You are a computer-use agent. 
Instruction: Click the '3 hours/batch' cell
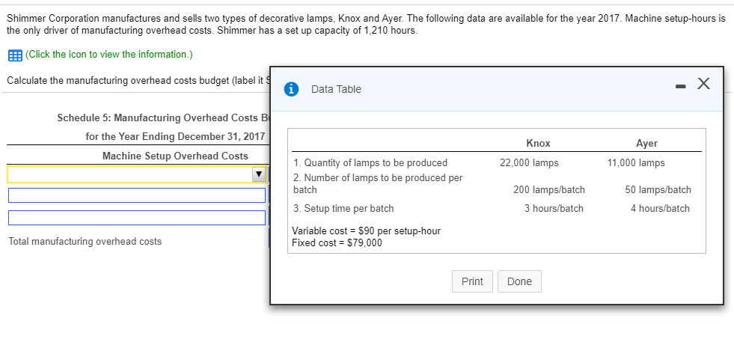554,208
